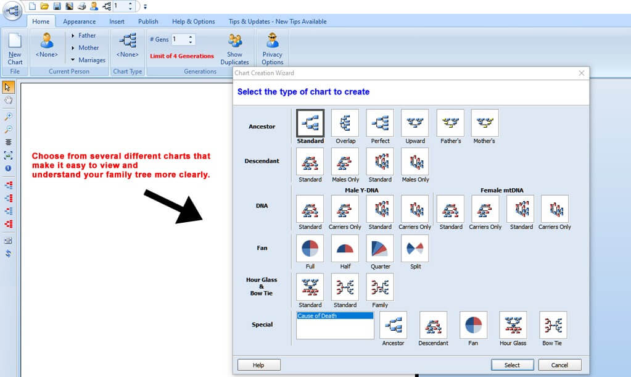
Task: Click the Save icon in the Quick Access toolbar
Action: (x=57, y=6)
